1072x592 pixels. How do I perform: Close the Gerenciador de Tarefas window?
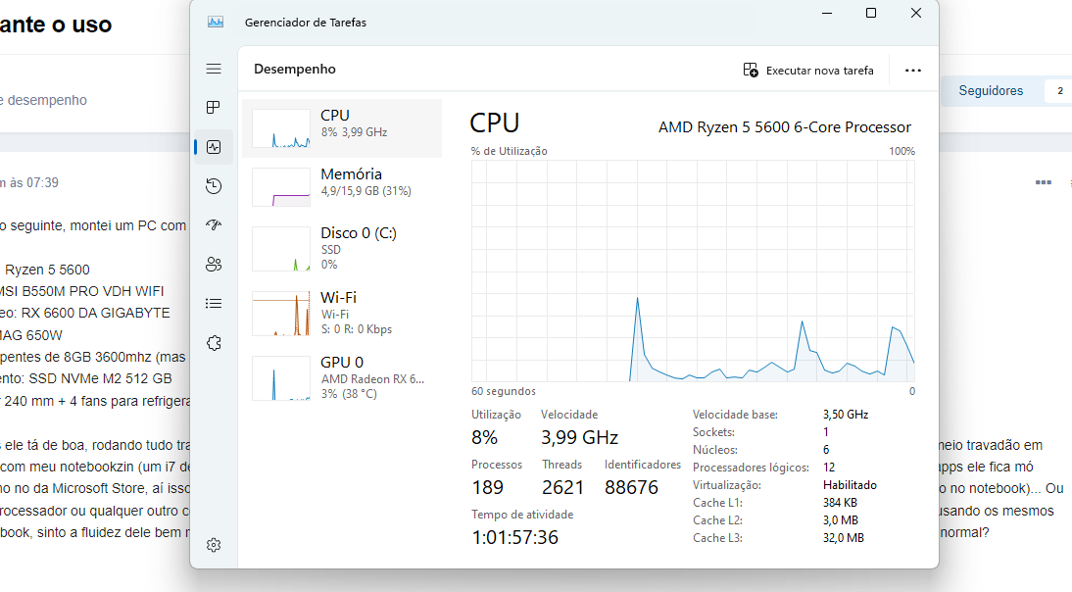point(916,13)
